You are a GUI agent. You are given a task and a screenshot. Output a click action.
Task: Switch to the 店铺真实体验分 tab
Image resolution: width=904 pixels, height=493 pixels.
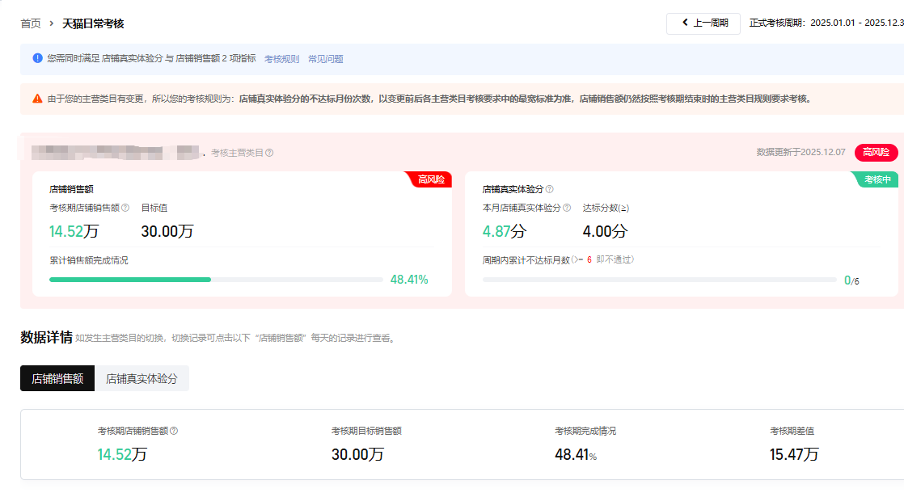(142, 378)
